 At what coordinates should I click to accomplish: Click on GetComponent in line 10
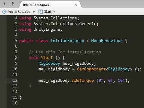click(x=91, y=69)
